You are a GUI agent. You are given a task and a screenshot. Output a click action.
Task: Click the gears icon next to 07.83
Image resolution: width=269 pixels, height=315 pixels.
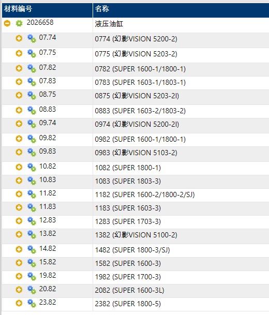point(32,82)
